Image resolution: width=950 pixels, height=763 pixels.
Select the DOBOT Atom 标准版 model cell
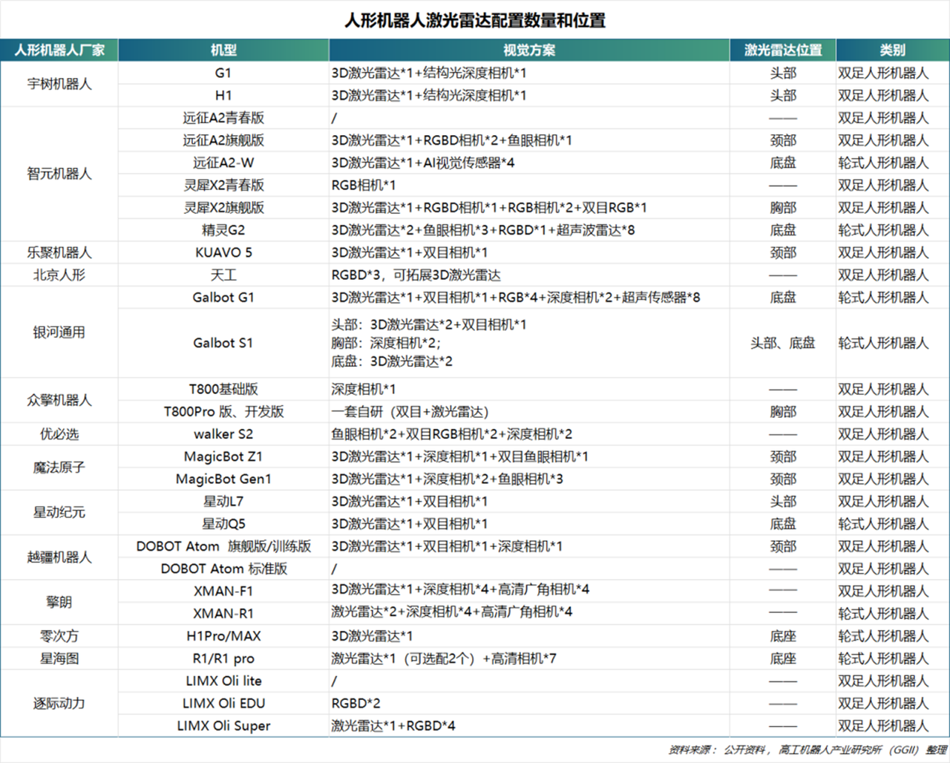click(223, 569)
